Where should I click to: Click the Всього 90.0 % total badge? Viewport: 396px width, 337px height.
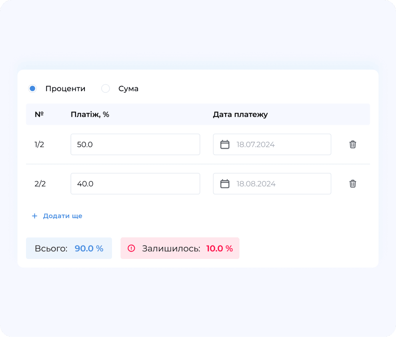click(x=69, y=249)
